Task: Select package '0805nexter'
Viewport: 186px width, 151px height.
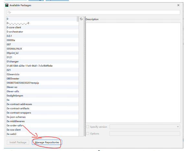Action: pyautogui.click(x=42, y=79)
